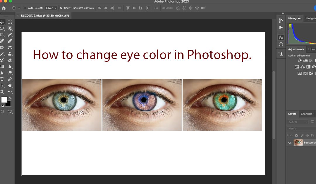Open the Histogram panel tab
The image size is (316, 184).
click(x=295, y=18)
